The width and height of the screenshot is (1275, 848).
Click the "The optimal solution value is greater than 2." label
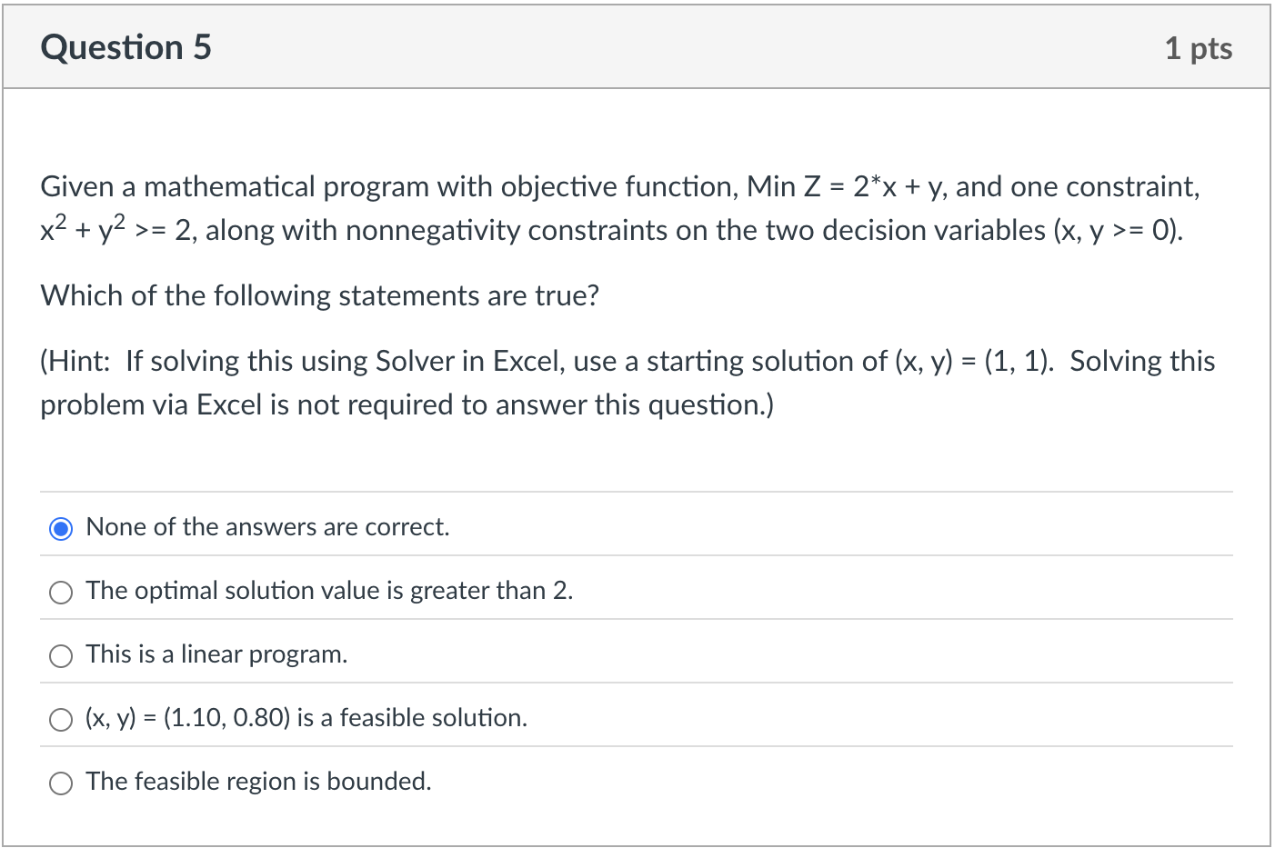click(x=329, y=591)
